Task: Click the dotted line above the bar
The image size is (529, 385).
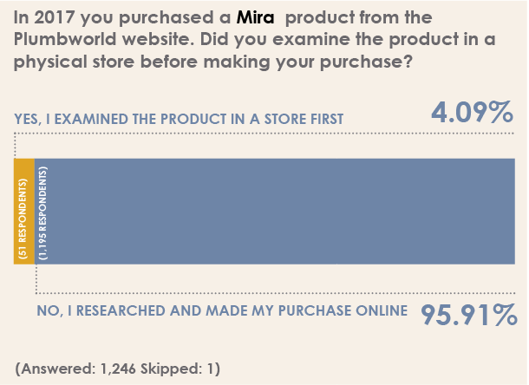Action: coord(264,134)
